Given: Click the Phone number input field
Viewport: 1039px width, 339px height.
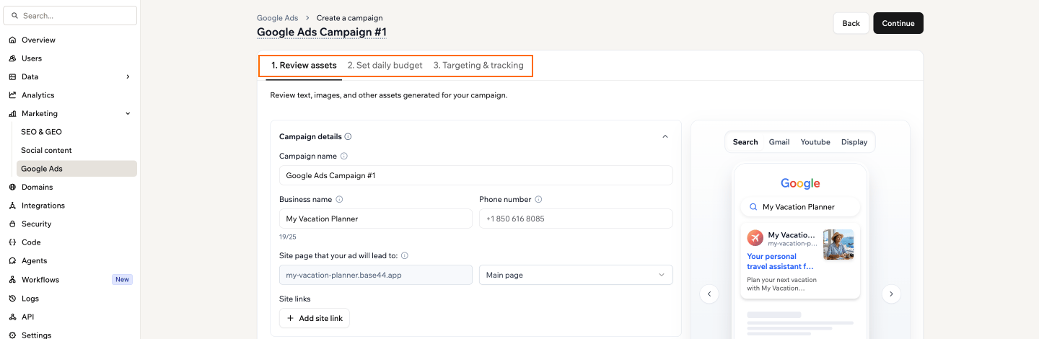Looking at the screenshot, I should (576, 219).
